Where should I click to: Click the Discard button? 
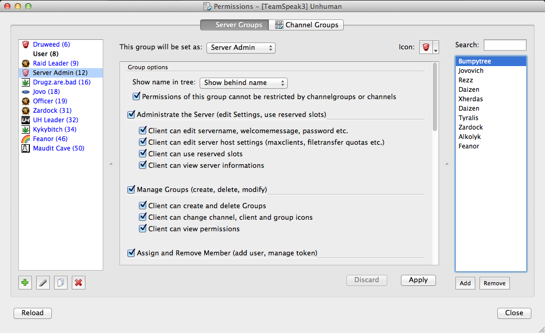tap(367, 280)
